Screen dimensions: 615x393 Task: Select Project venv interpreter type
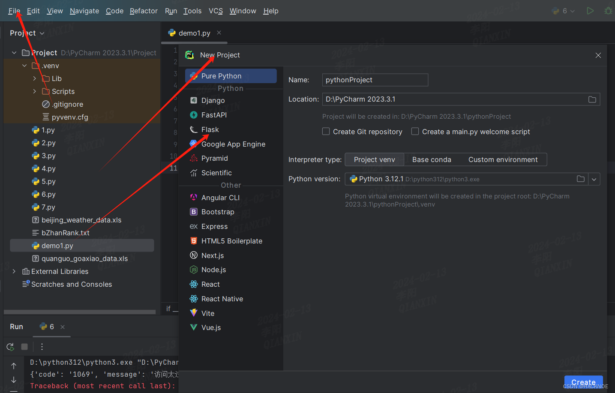[x=375, y=159]
